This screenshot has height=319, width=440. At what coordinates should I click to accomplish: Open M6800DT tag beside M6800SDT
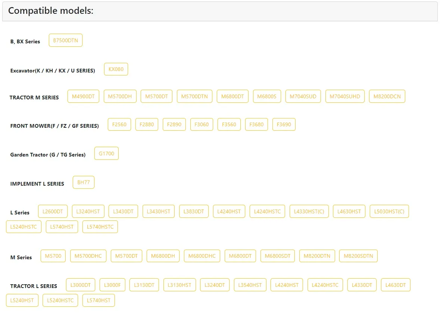pyautogui.click(x=240, y=256)
